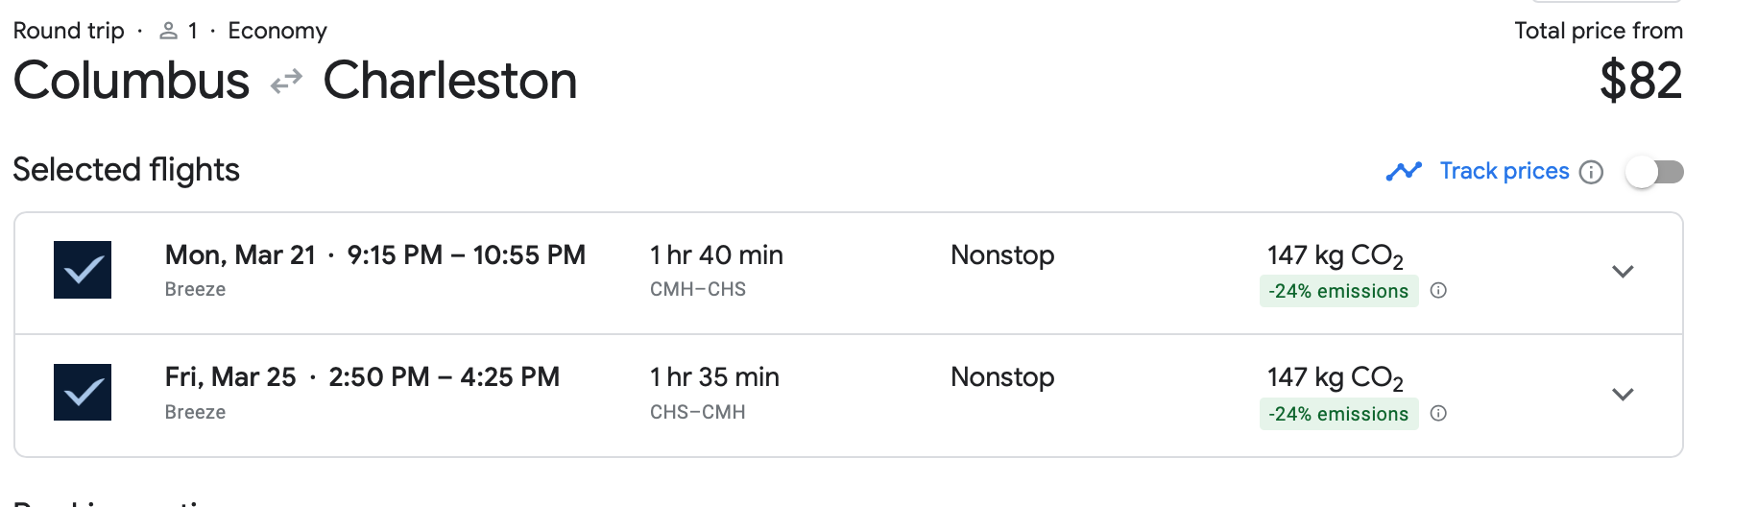Enable the Track prices toggle switch
1757x507 pixels.
click(x=1654, y=172)
